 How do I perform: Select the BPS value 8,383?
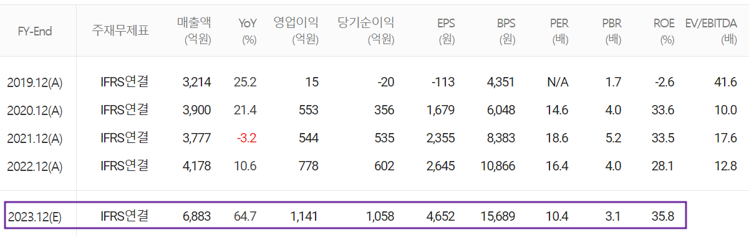(x=501, y=138)
